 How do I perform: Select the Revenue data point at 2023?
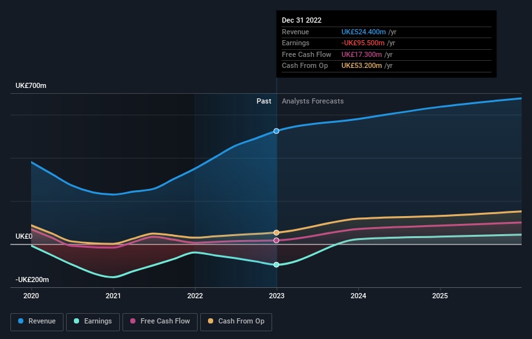(x=277, y=131)
